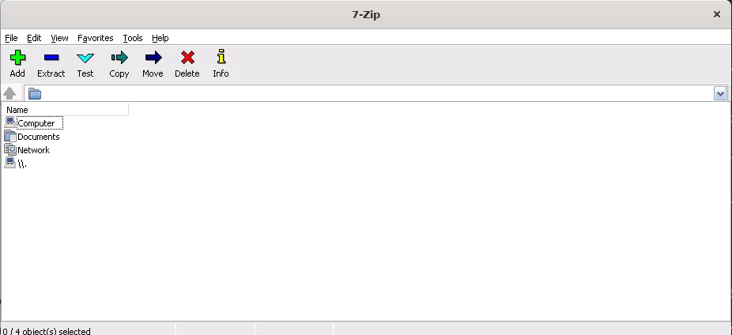This screenshot has width=732, height=335.
Task: Click the green Add plus icon
Action: pyautogui.click(x=17, y=58)
